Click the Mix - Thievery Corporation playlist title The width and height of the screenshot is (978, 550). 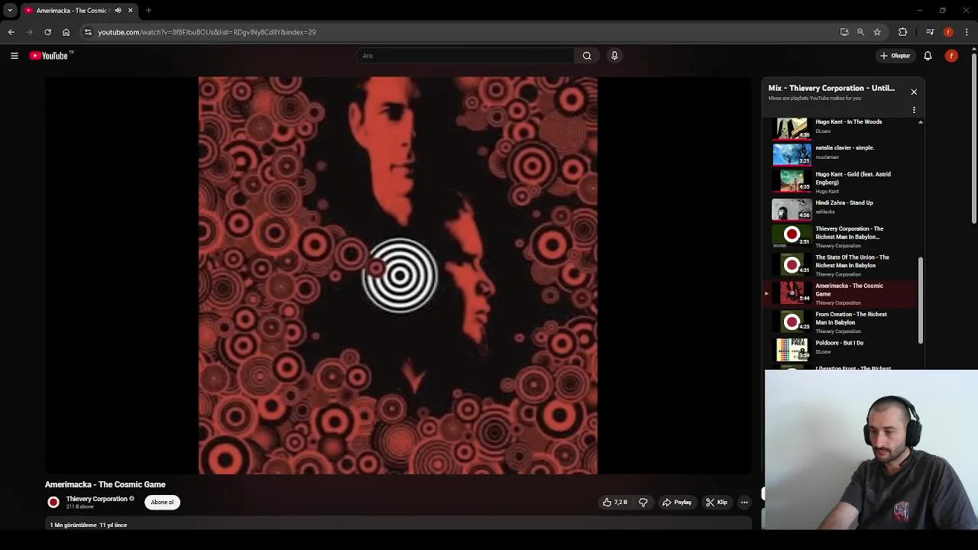coord(831,88)
